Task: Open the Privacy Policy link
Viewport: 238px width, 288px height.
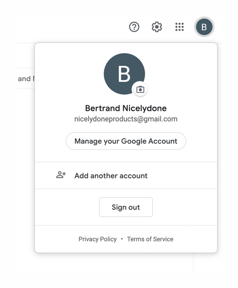Action: tap(97, 239)
